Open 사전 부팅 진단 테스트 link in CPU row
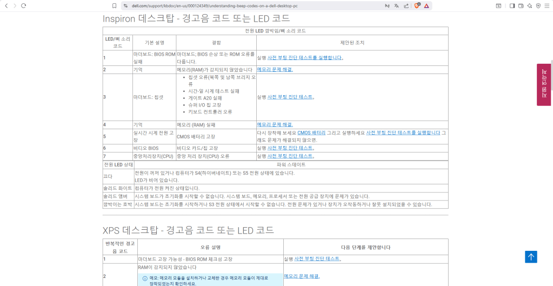 (x=290, y=156)
